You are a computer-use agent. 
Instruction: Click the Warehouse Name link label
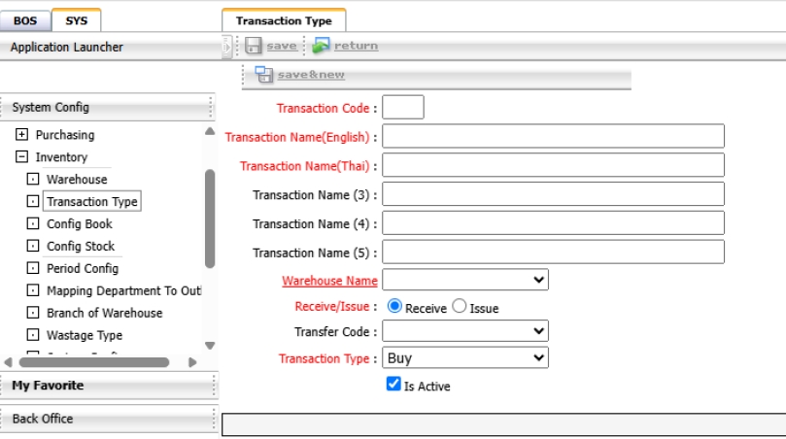click(x=329, y=282)
